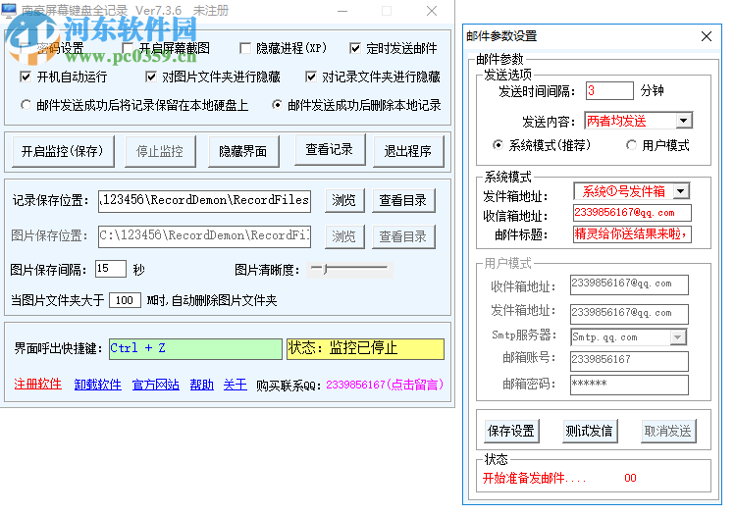Toggle 对图片文件夹进行隐藏 checkbox

click(x=151, y=77)
